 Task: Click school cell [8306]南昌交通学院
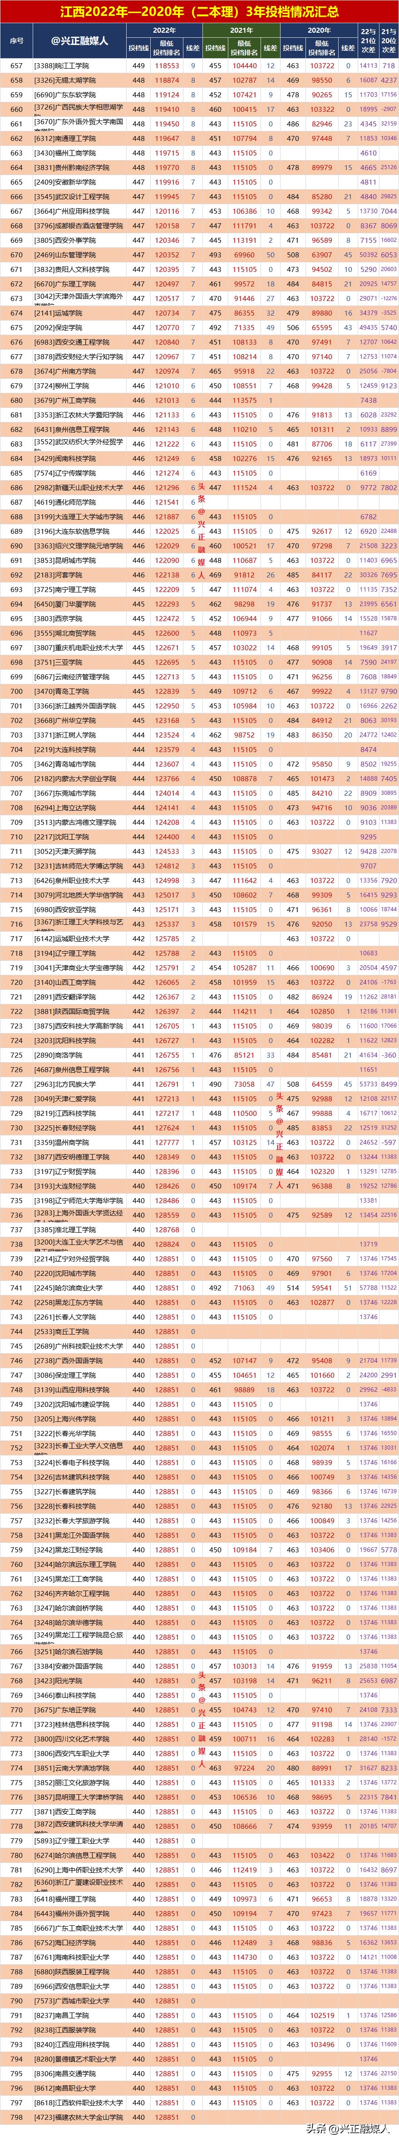pos(79,2073)
